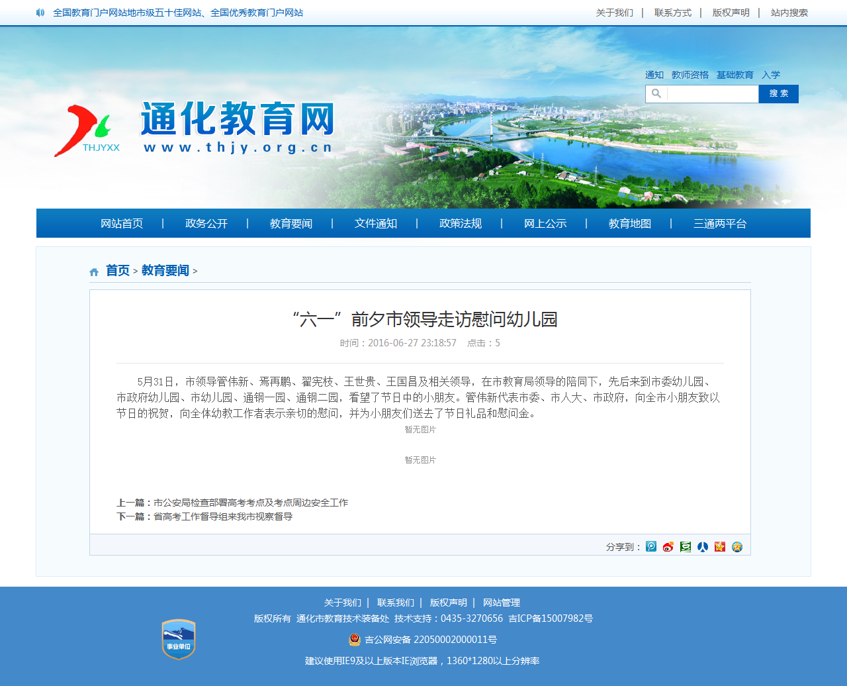Open 政务公开 in the navigation bar
The image size is (847, 686).
[206, 223]
